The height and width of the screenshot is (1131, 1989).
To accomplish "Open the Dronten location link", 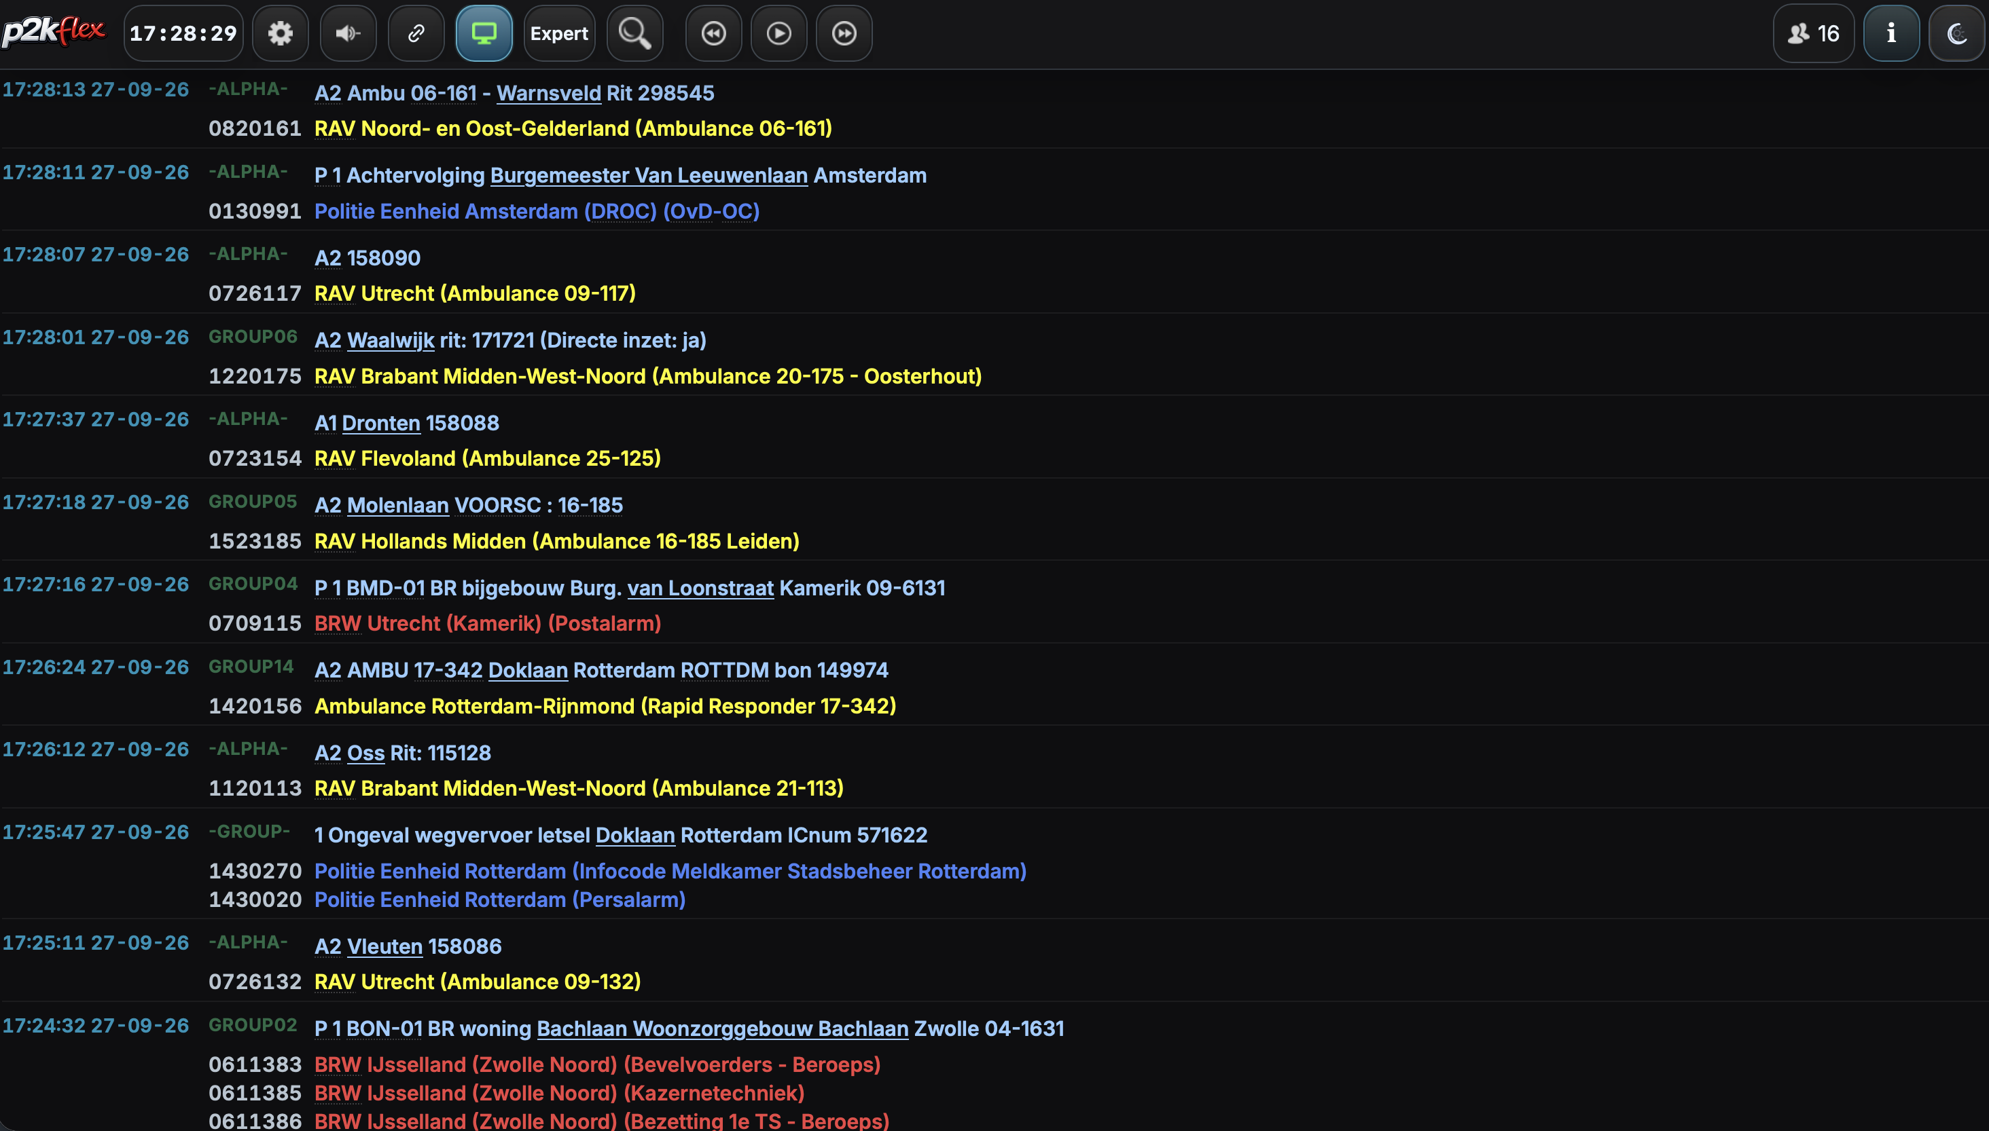I will click(381, 424).
